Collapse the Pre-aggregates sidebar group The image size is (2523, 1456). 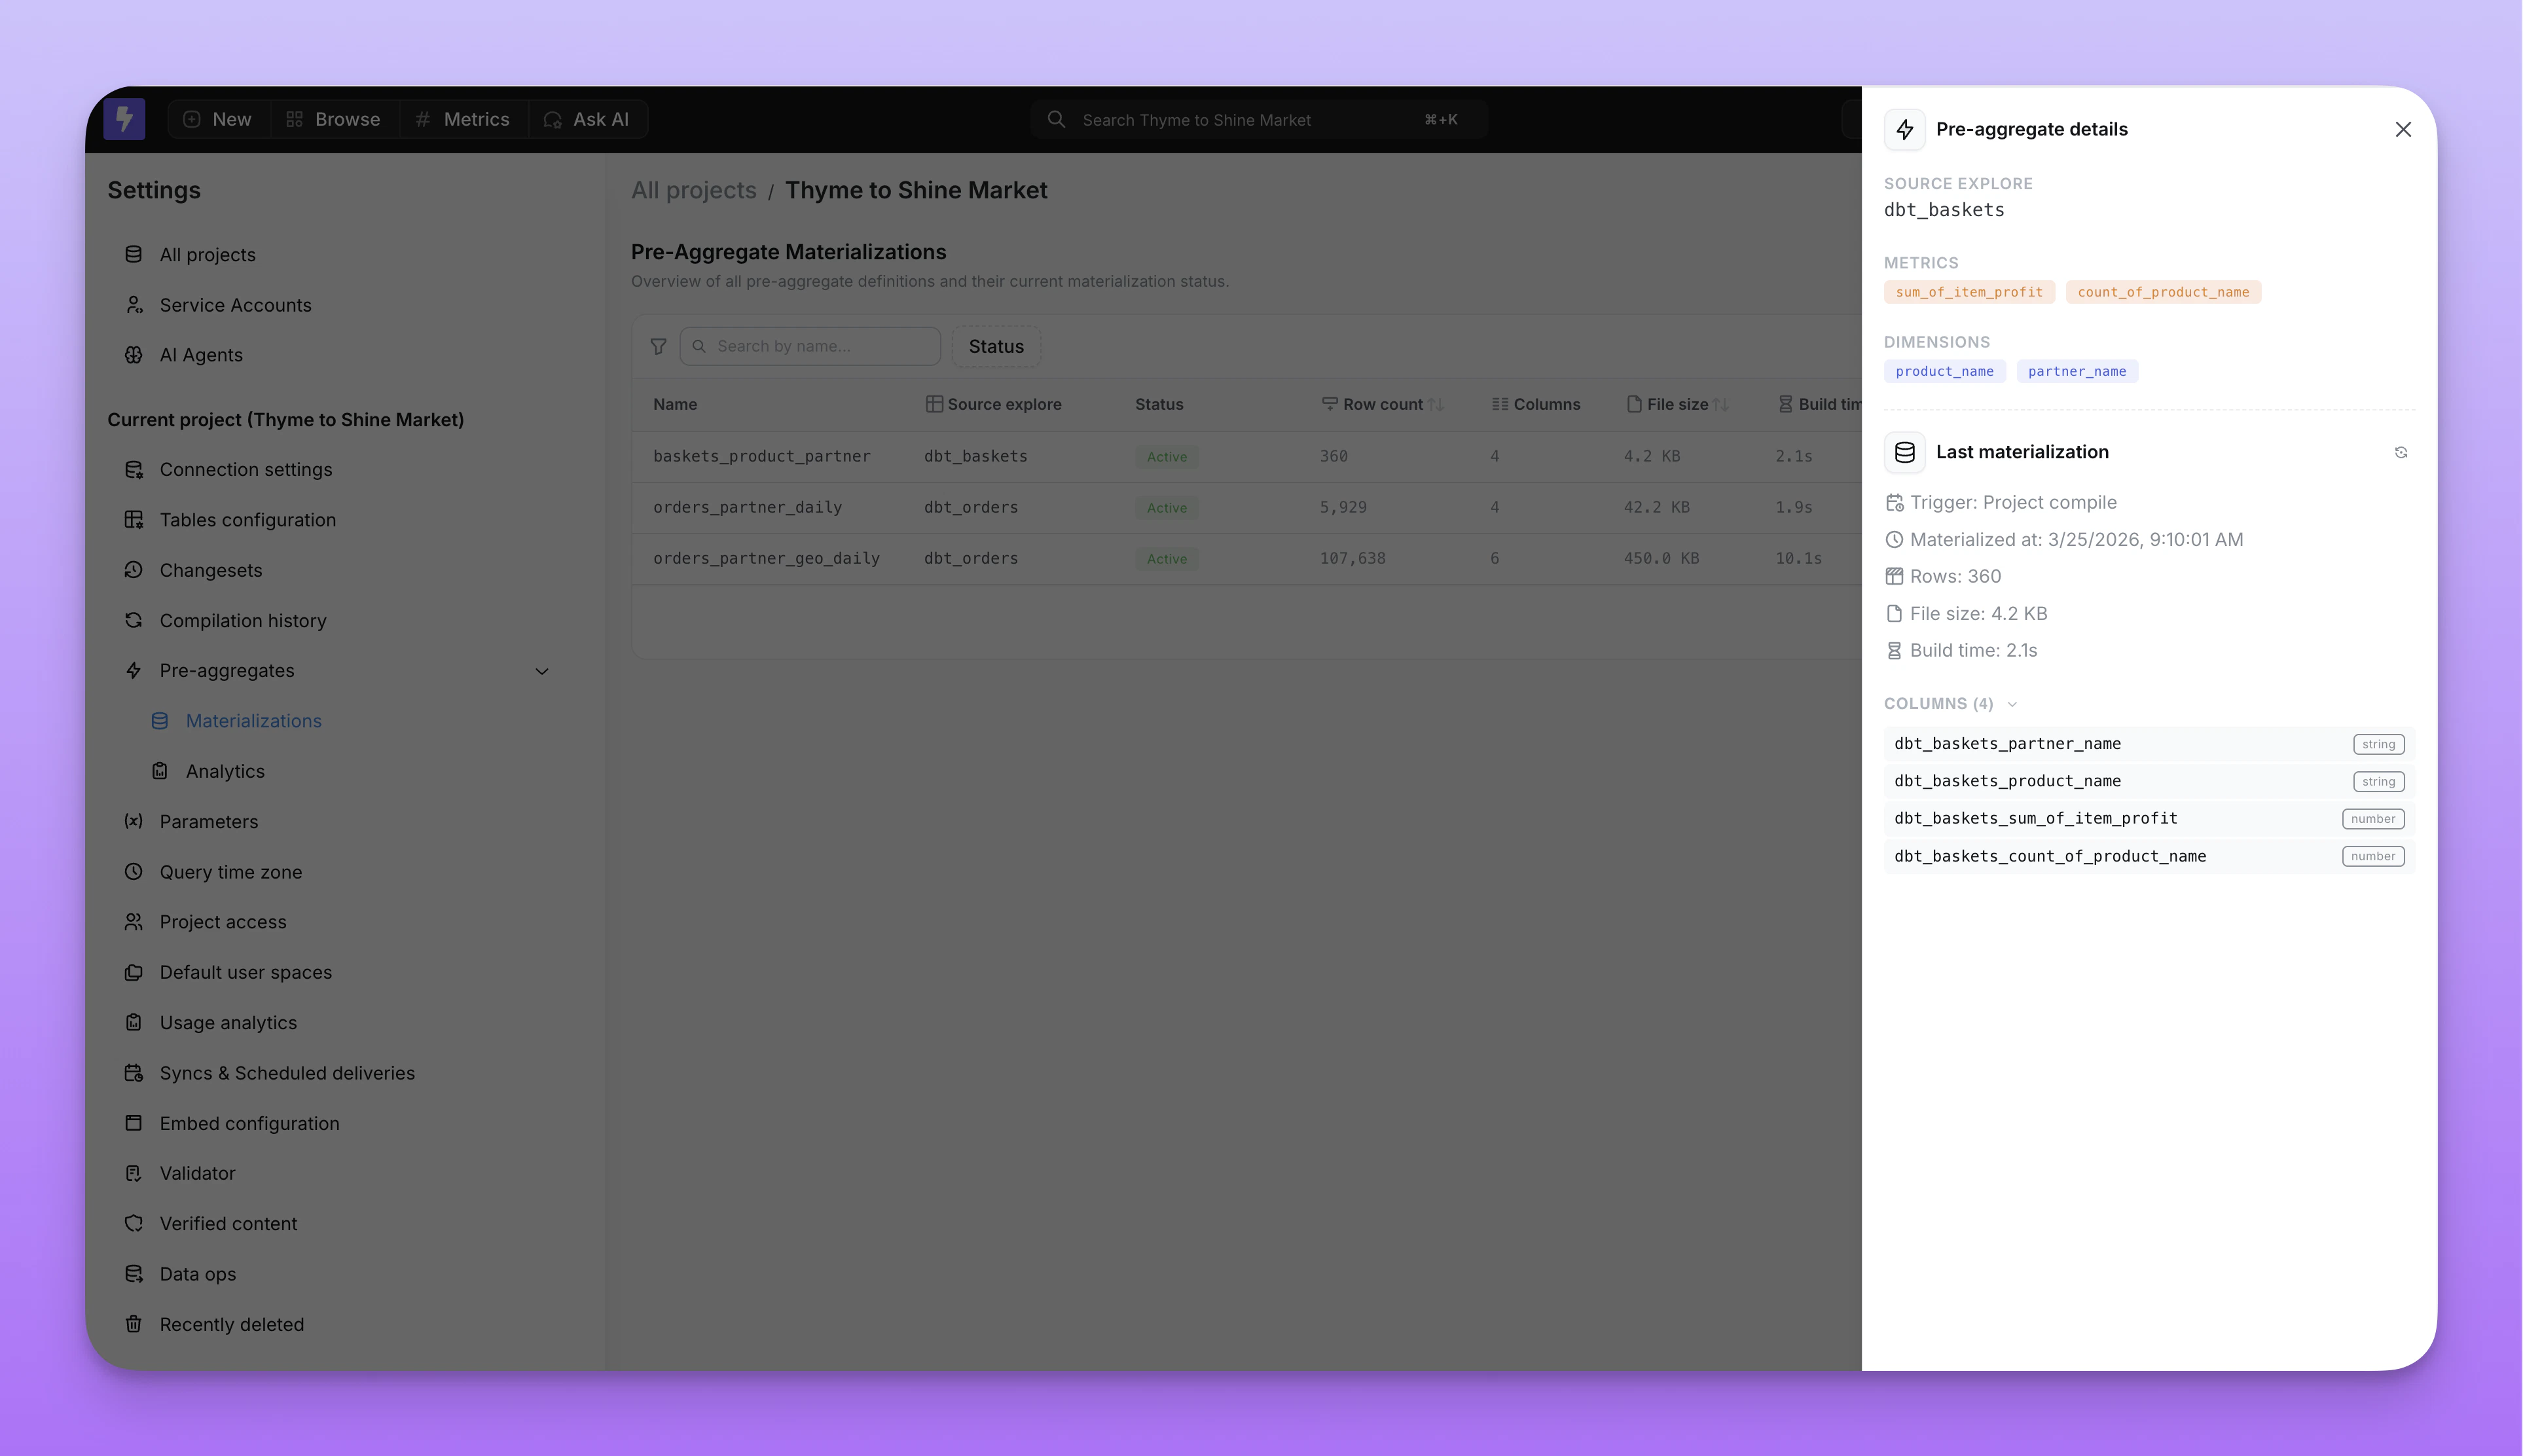pos(542,671)
